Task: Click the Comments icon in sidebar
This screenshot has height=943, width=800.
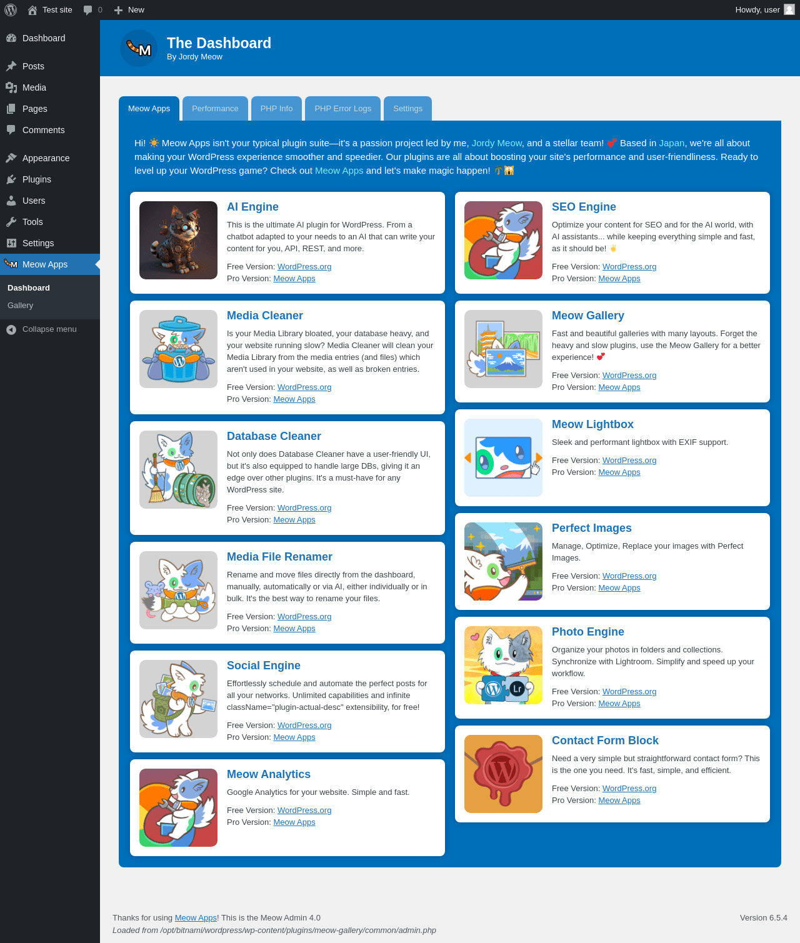Action: (x=11, y=130)
